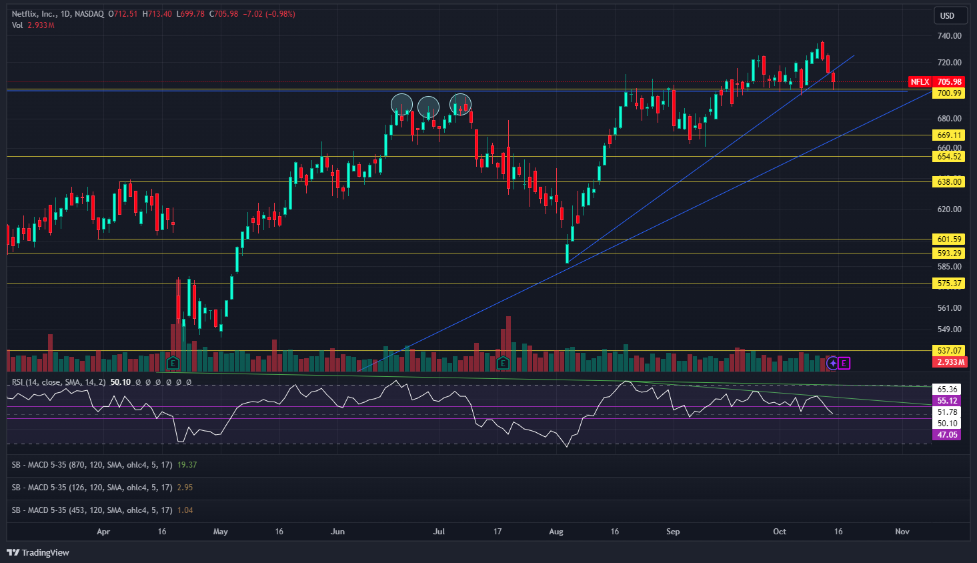Click the 549.00 price axis value
The height and width of the screenshot is (563, 977).
[949, 330]
